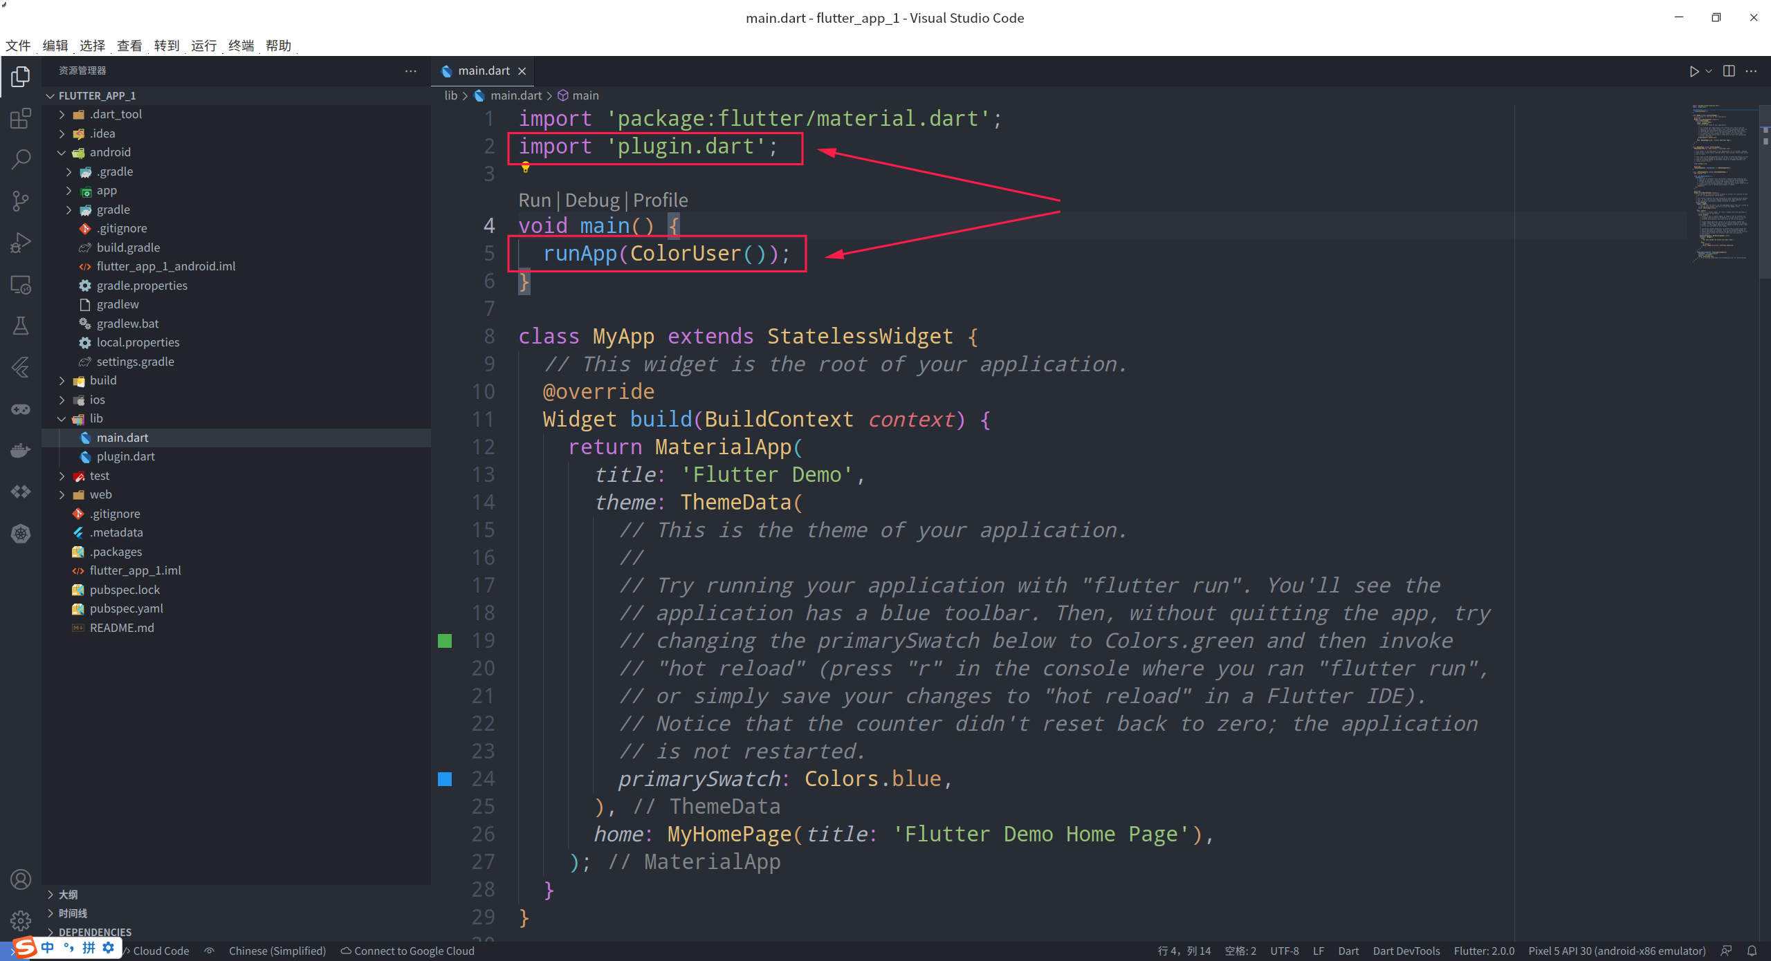Open the Kubernetes wheel icon
The image size is (1771, 961).
coord(21,533)
